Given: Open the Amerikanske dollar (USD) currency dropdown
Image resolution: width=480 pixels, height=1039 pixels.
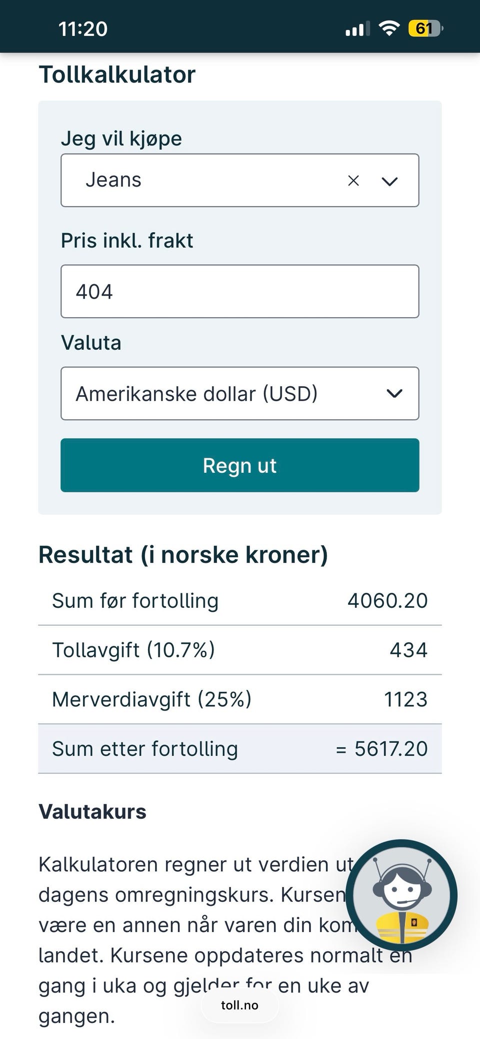Looking at the screenshot, I should [240, 394].
